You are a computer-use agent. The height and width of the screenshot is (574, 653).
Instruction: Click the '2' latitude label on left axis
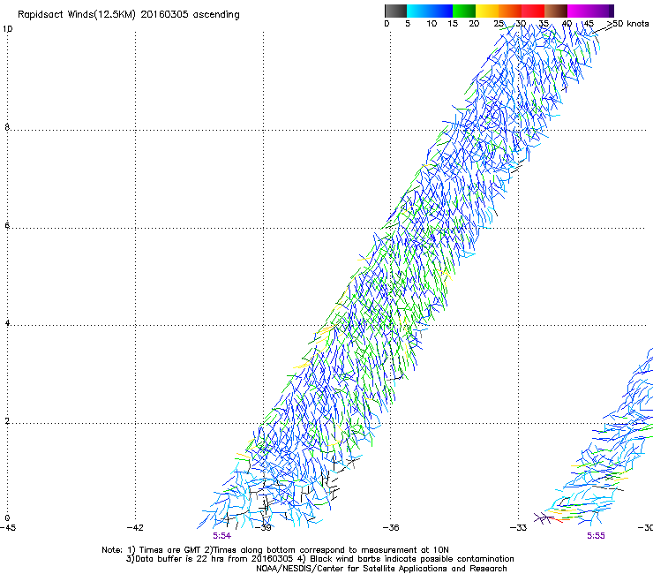click(x=7, y=421)
